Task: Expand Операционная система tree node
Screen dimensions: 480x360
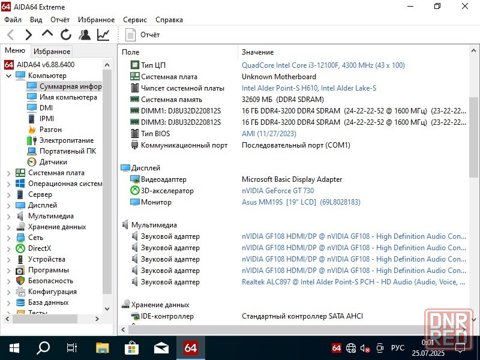Action: [x=8, y=184]
